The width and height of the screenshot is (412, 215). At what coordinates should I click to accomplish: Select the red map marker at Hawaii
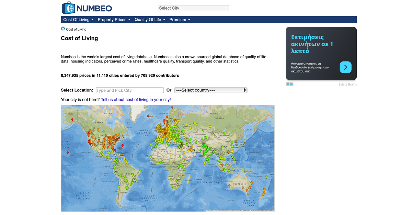coord(68,153)
